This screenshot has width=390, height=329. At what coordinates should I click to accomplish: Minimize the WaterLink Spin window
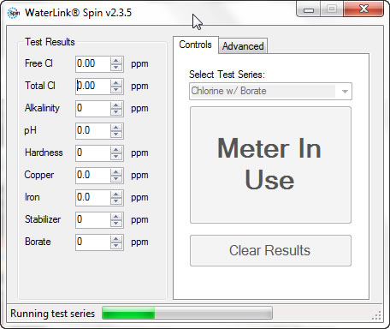pyautogui.click(x=309, y=9)
